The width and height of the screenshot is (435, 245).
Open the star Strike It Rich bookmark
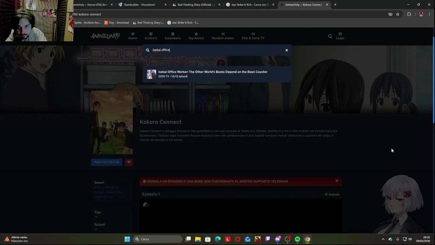click(x=183, y=22)
